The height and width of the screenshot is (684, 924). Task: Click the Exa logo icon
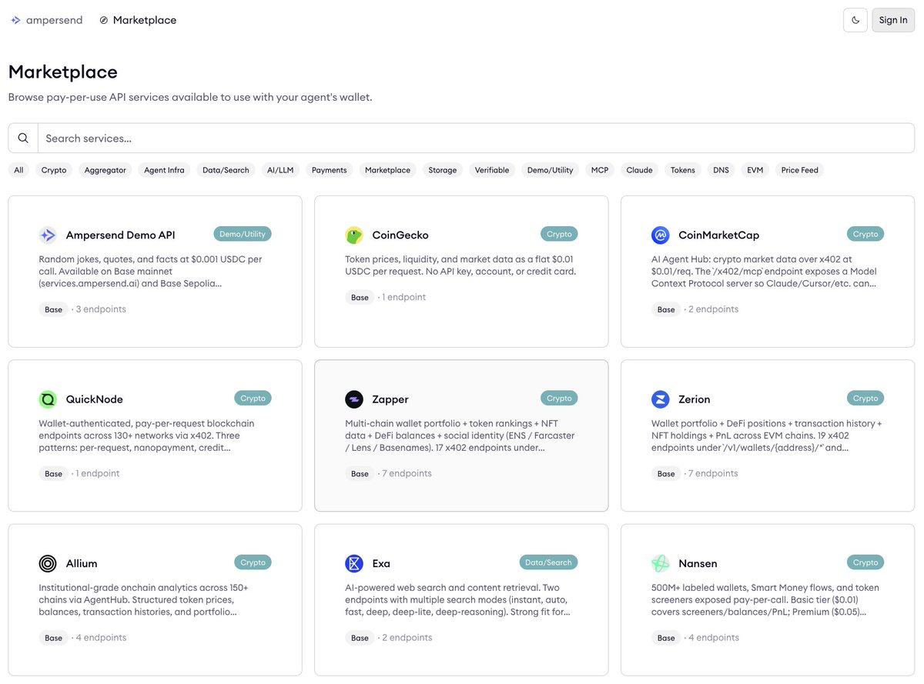point(354,564)
